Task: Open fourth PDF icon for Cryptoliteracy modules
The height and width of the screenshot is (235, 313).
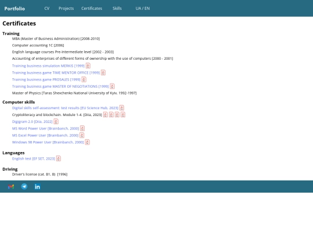Action: tap(123, 114)
